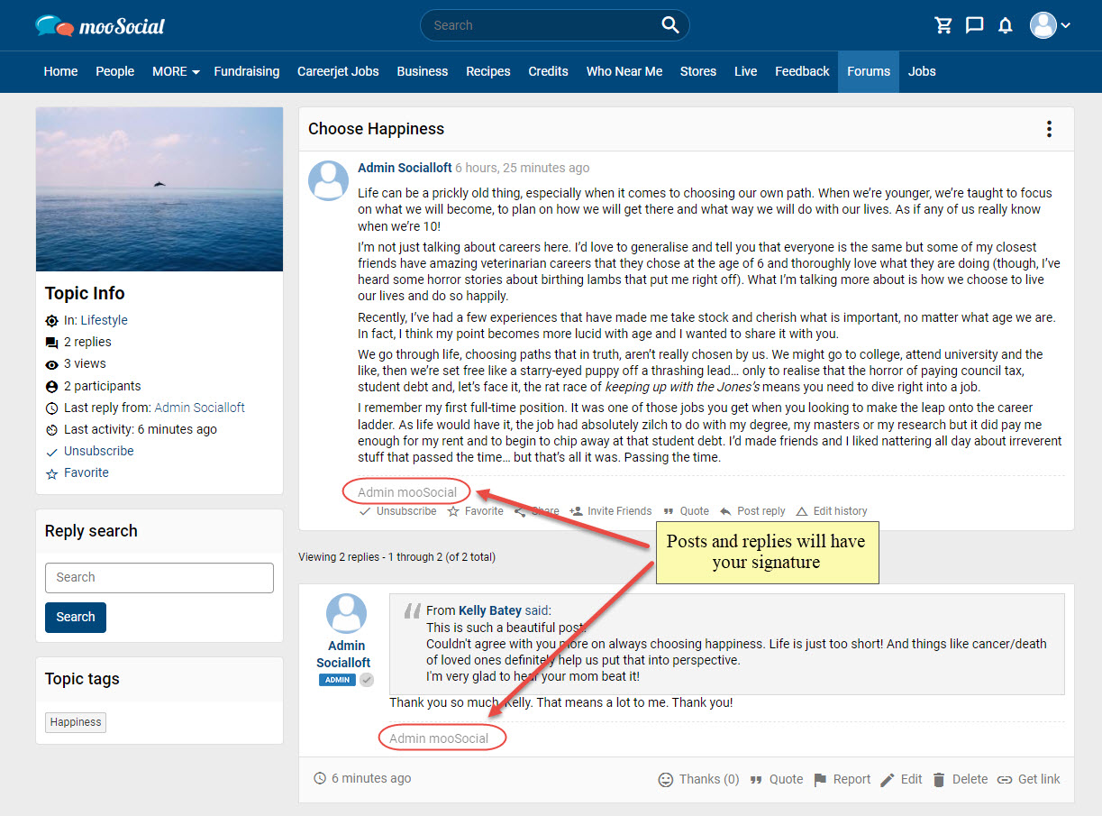Screen dimensions: 1102x816
Task: Open Last reply from Admin Socialloft link
Action: 200,408
